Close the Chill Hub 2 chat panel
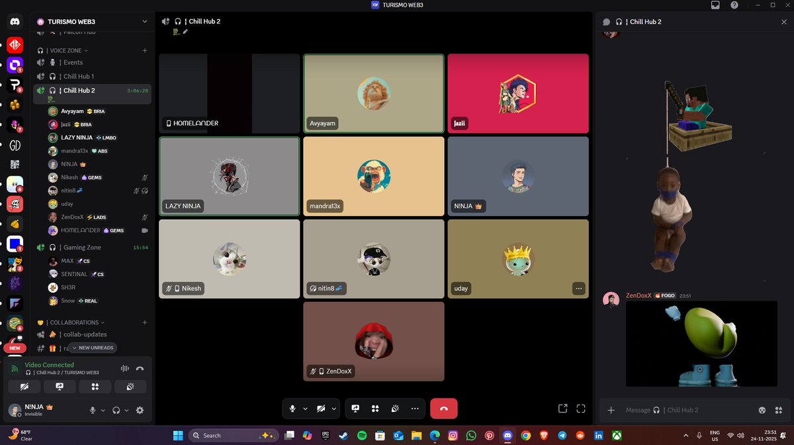 coord(784,22)
